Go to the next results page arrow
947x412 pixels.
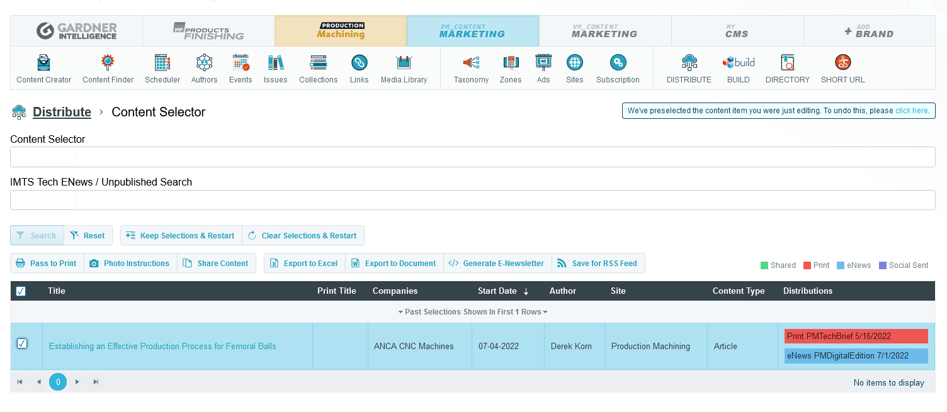[x=77, y=382]
